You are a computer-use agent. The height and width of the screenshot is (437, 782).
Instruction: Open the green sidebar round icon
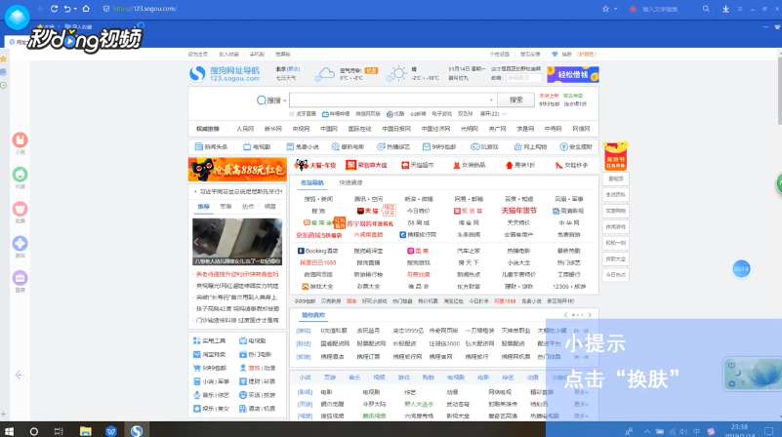click(x=20, y=175)
